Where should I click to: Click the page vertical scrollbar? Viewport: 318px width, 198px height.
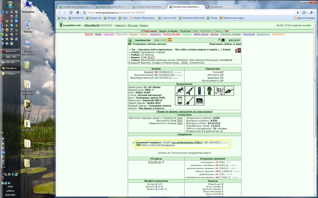pyautogui.click(x=315, y=81)
